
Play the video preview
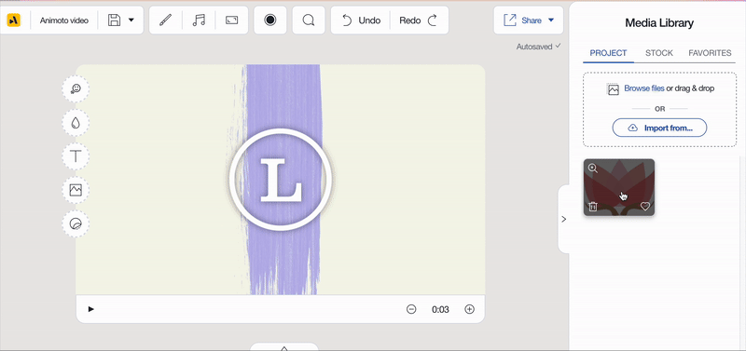click(91, 309)
